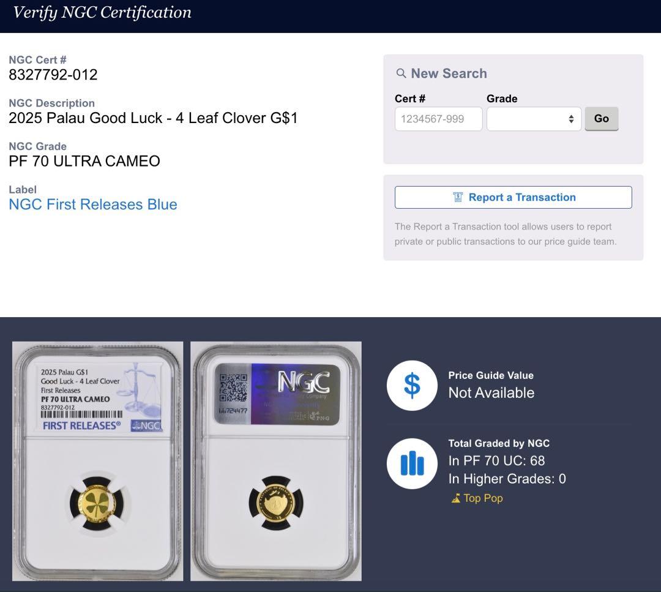The image size is (661, 592).
Task: Click the blue dollar sign price guide icon
Action: [x=412, y=386]
